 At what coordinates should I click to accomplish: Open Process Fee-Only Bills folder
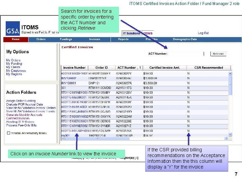tap(22, 125)
